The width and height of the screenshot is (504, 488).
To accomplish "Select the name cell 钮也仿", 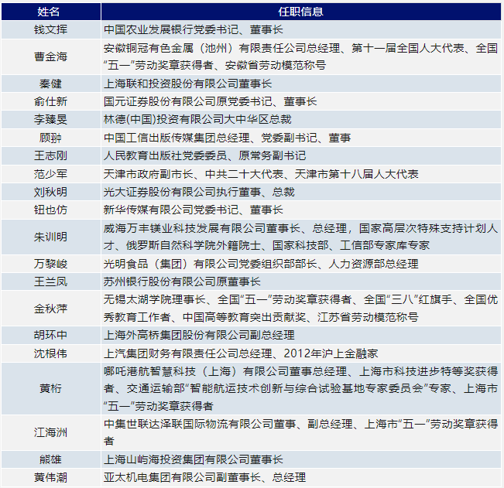I will [51, 210].
